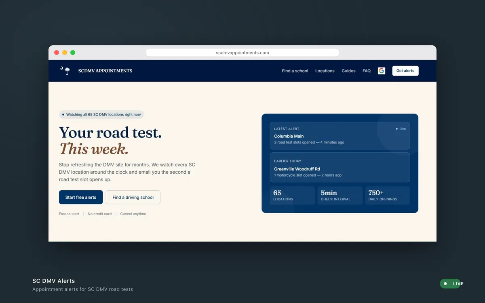The height and width of the screenshot is (303, 485).
Task: Click the 5min Check Interval stat tile
Action: pos(340,196)
